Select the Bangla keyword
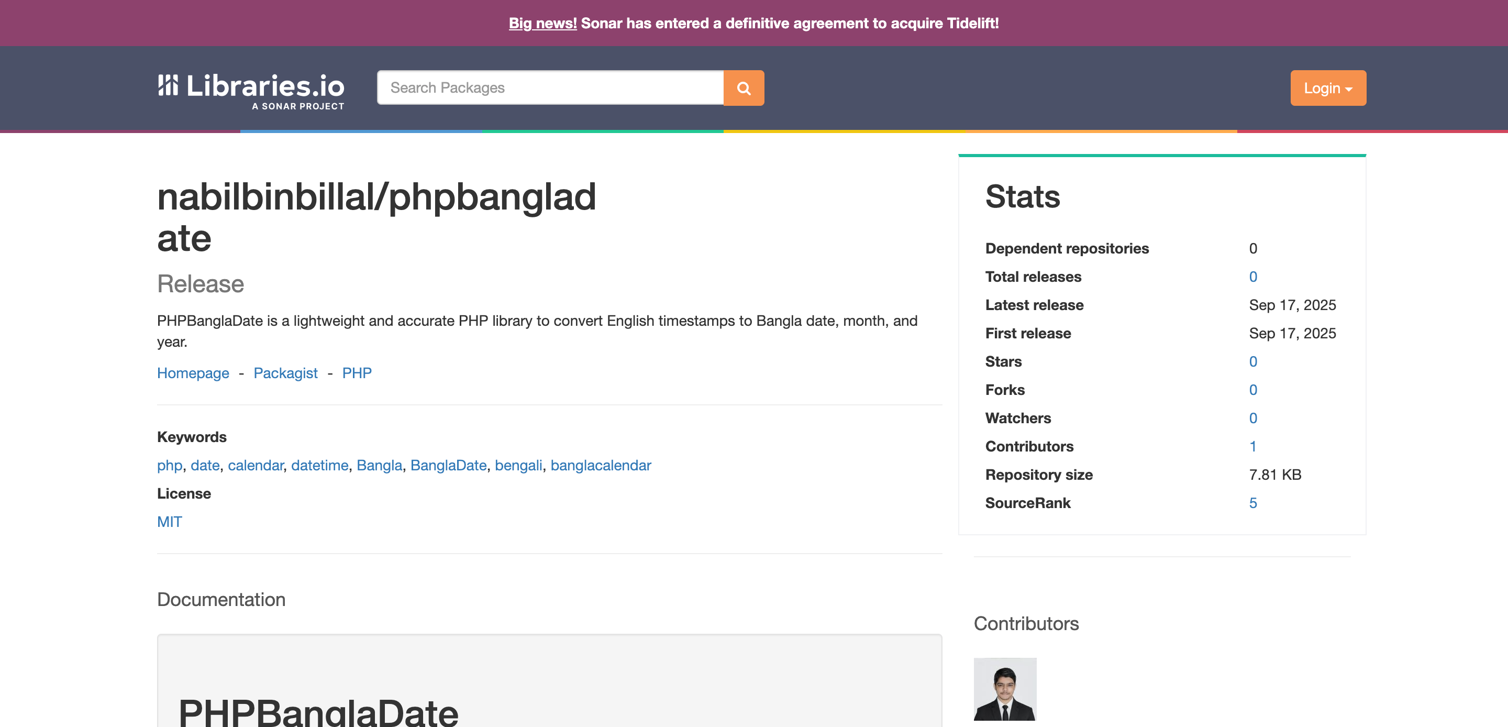 [x=379, y=465]
